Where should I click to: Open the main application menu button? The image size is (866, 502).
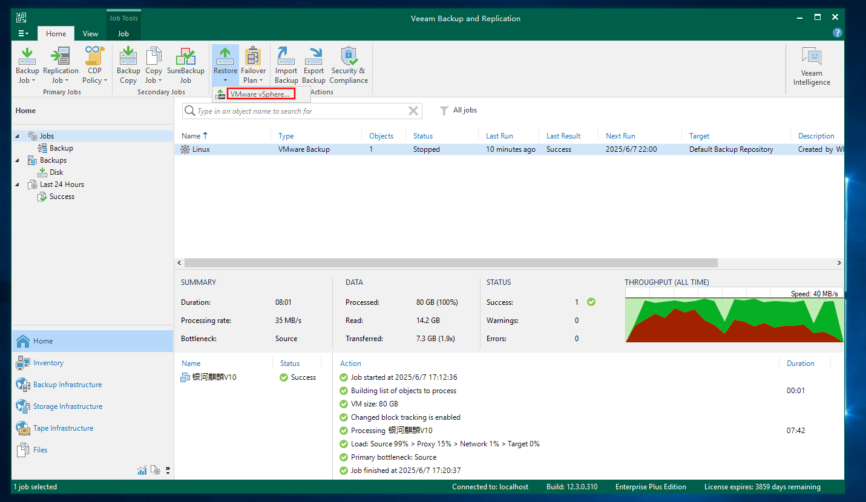(x=24, y=34)
